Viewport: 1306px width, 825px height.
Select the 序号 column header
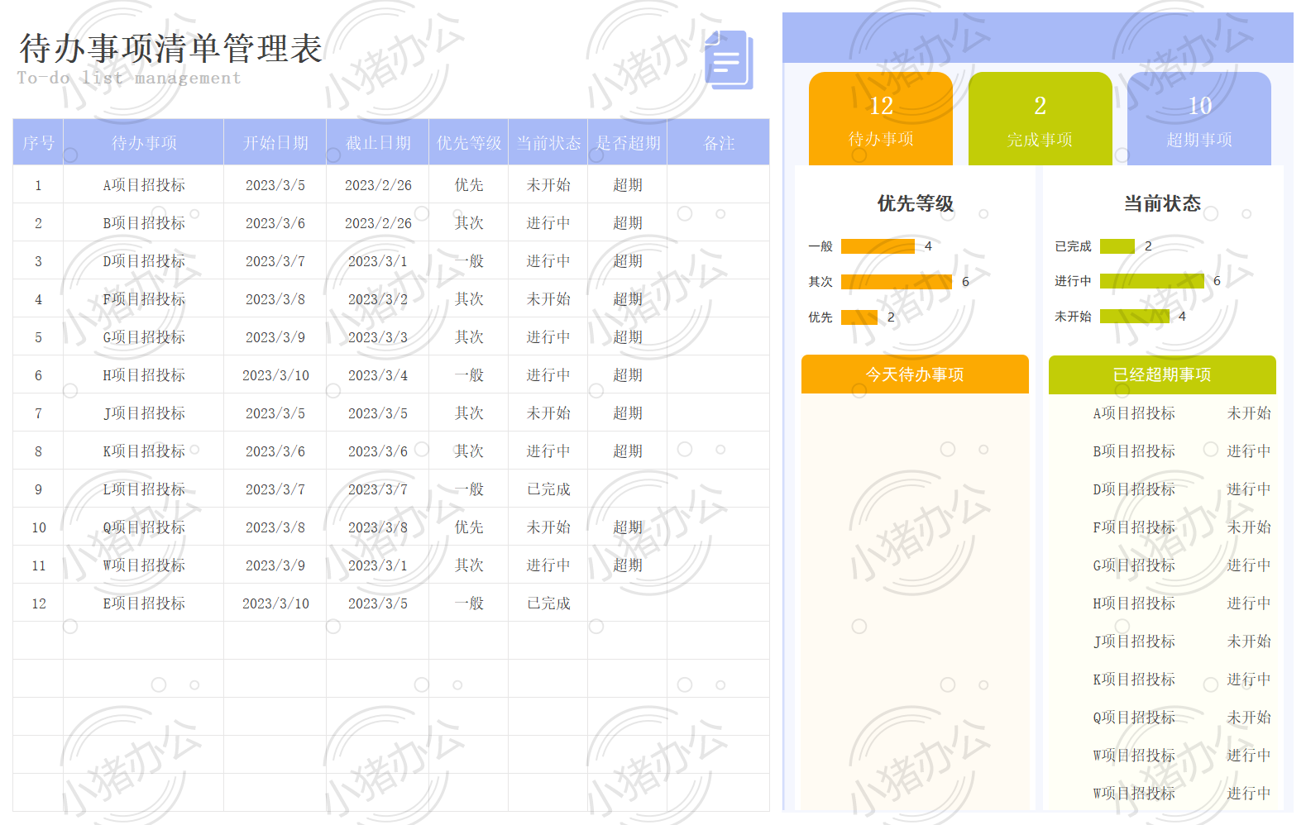click(x=38, y=143)
